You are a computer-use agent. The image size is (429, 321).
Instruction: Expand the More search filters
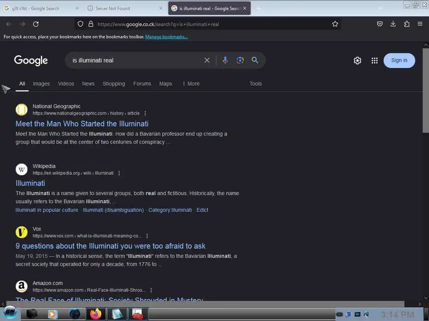(191, 84)
